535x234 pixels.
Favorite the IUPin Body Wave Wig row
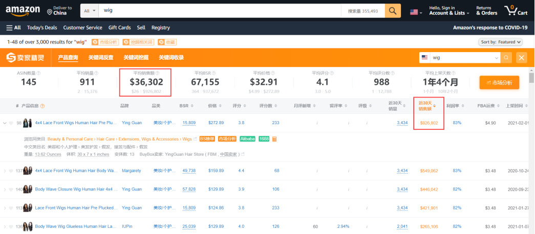pyautogui.click(x=11, y=226)
